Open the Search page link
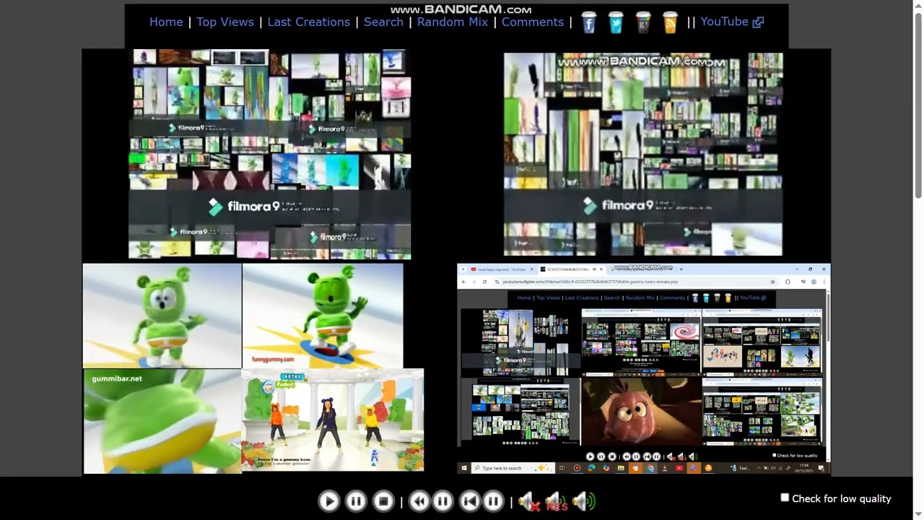Image resolution: width=924 pixels, height=520 pixels. pos(383,22)
